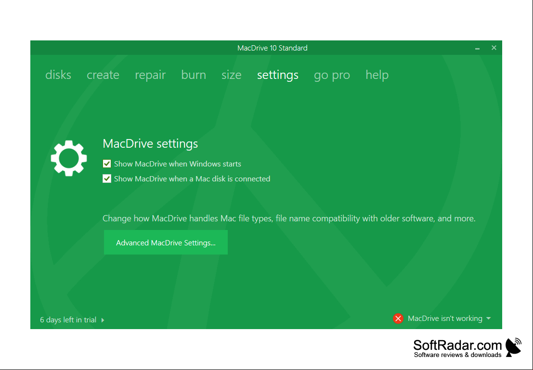Screen dimensions: 533x370
Task: Go to the burn tab
Action: coord(194,75)
